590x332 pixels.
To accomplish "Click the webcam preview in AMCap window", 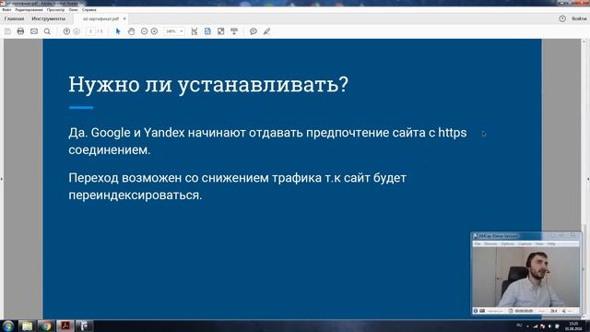I will tap(526, 277).
